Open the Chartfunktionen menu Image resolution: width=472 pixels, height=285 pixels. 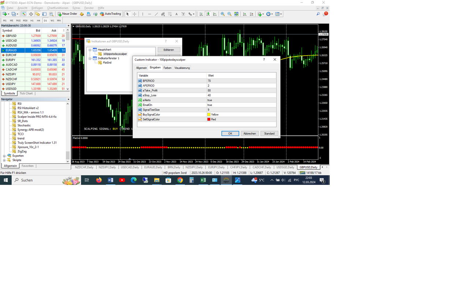[x=58, y=8]
